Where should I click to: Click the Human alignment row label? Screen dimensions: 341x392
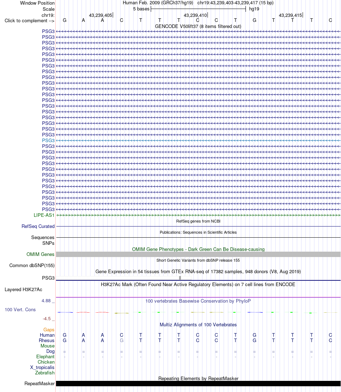[x=47, y=335]
